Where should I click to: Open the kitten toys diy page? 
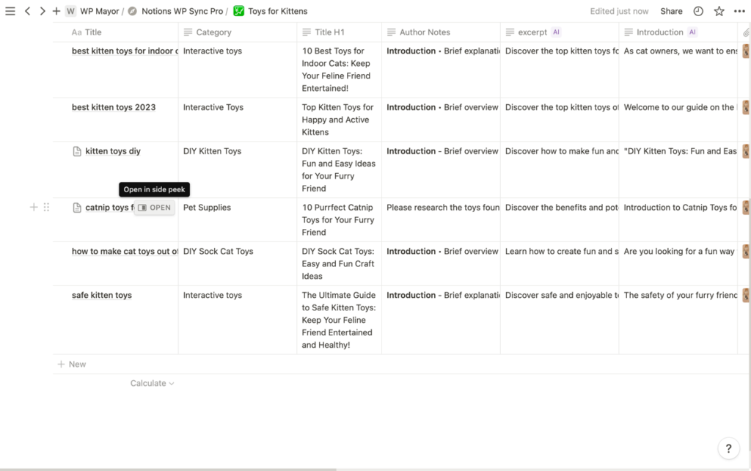tap(112, 151)
